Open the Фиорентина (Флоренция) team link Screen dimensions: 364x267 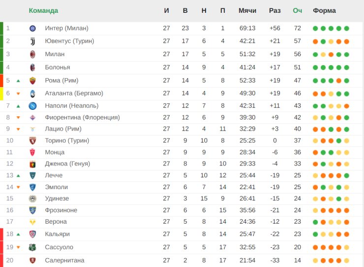coord(83,117)
